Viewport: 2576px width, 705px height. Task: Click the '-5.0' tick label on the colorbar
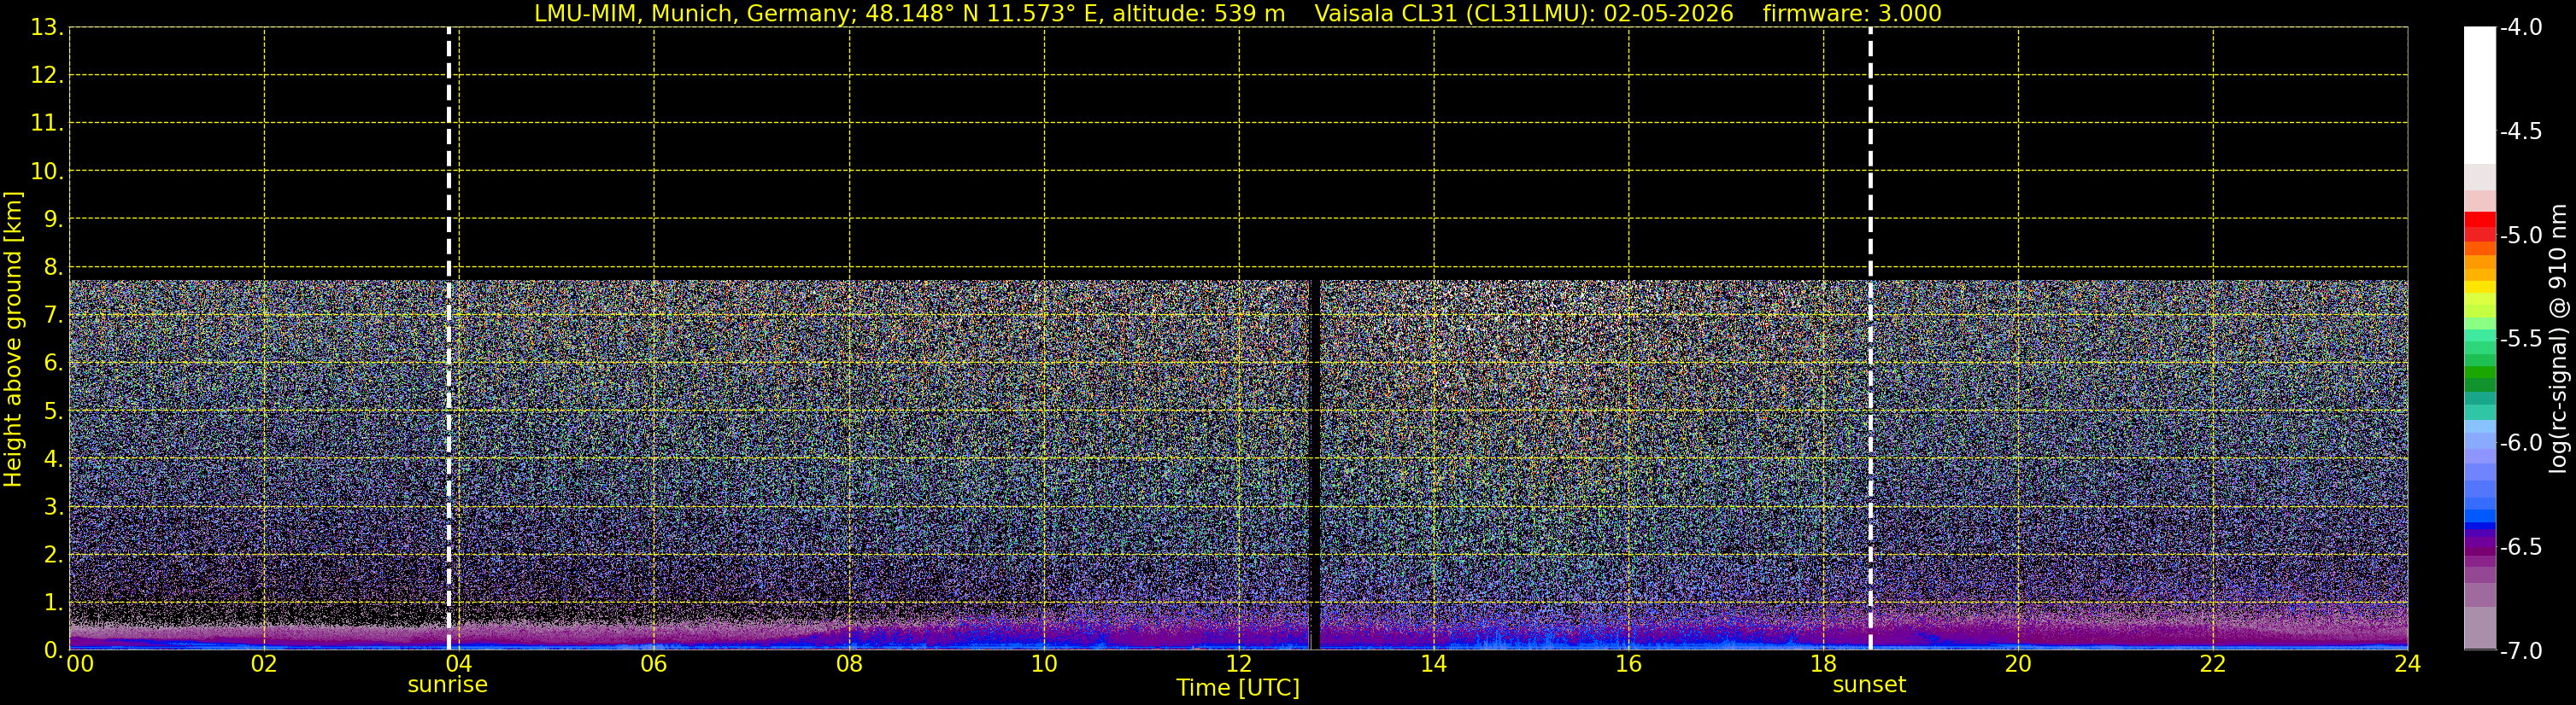coord(2520,236)
